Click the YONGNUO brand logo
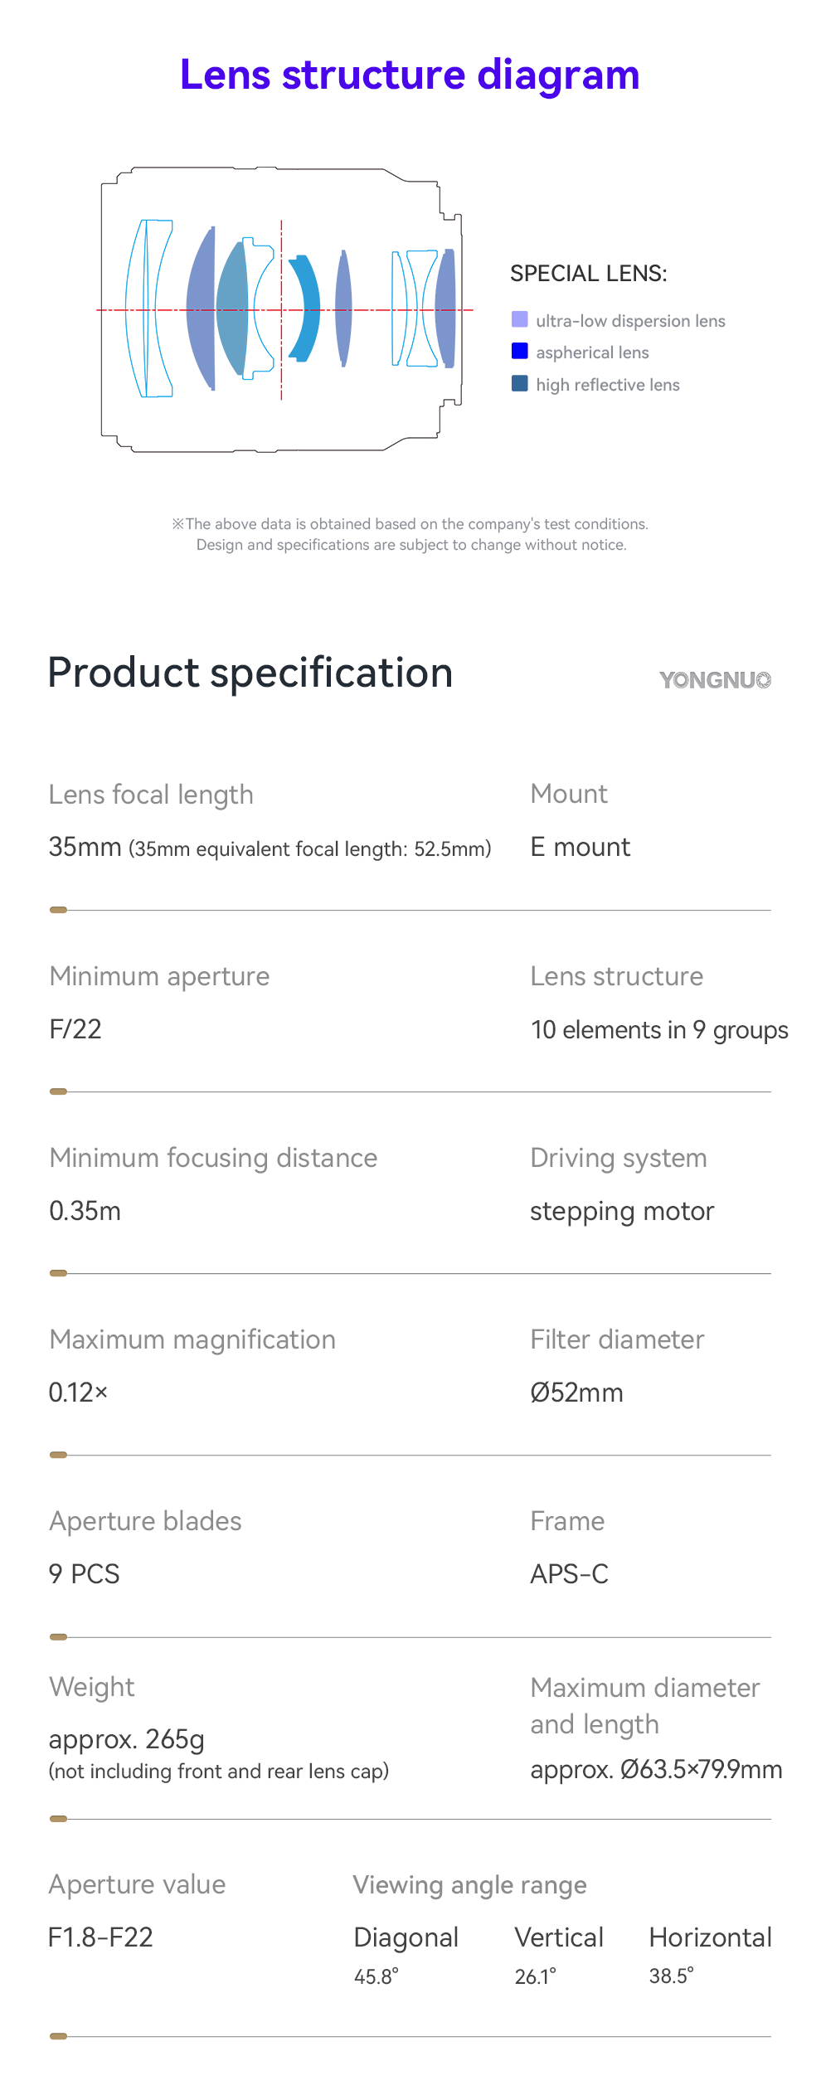The height and width of the screenshot is (2095, 821). pyautogui.click(x=715, y=680)
